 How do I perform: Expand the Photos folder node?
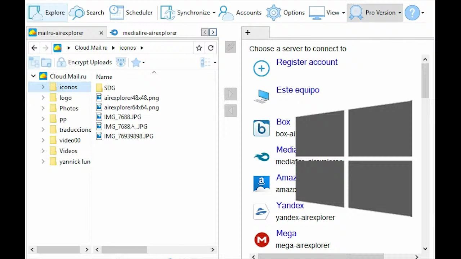[43, 108]
